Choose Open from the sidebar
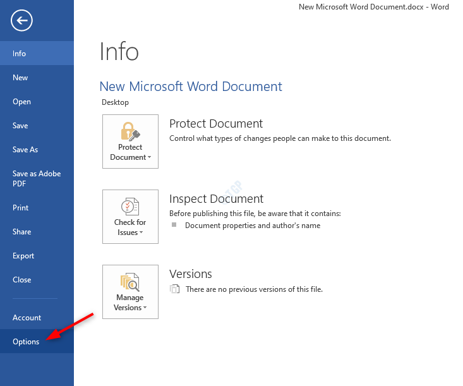Screen dimensions: 463x386 pos(37,102)
